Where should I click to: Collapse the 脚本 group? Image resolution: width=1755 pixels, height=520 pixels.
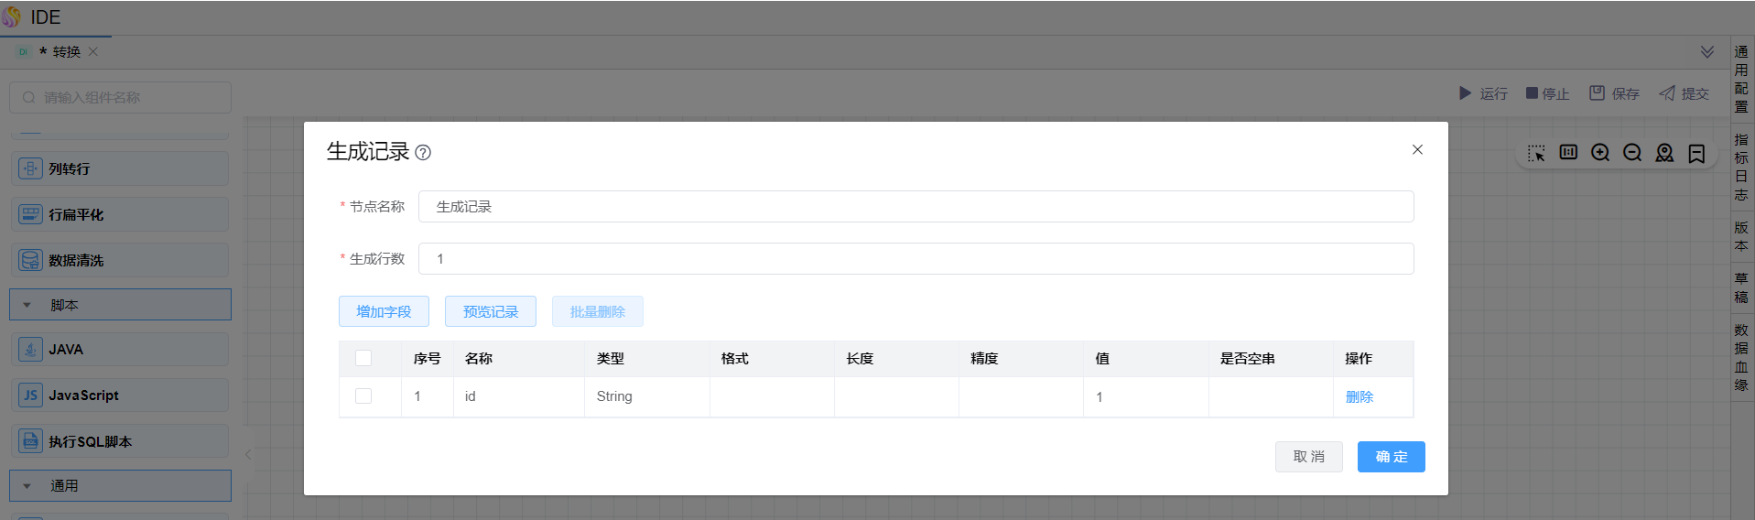pos(120,305)
